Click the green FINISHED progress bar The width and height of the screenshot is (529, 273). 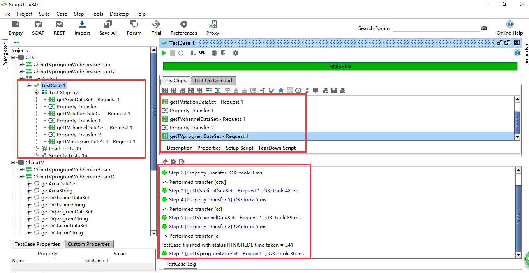coord(340,67)
